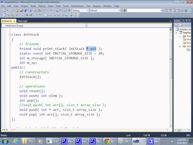Comment out selected lines icon
This screenshot has height=145, width=193.
pos(36,15)
